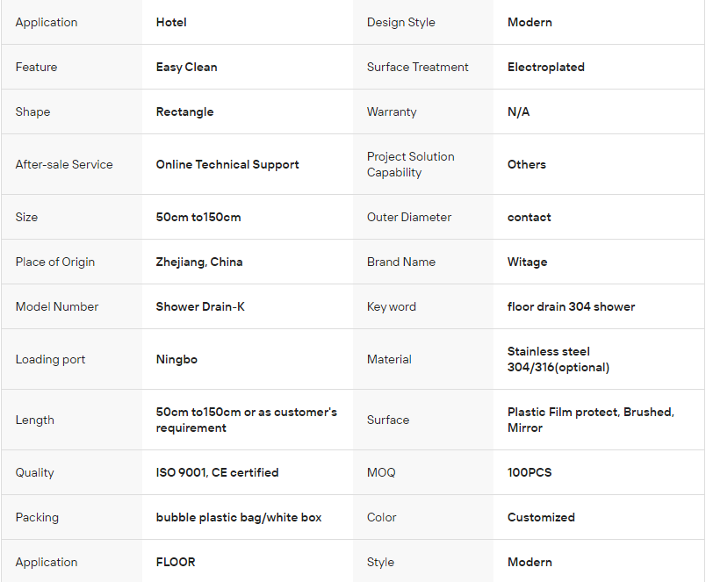Click the 'Customized' color value
Viewport: 706px width, 582px height.
pos(541,517)
